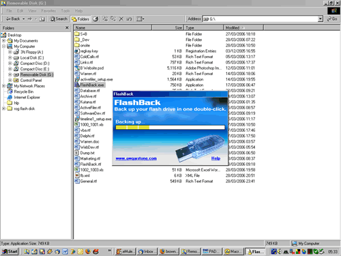The image size is (341, 256).
Task: Click the system tray clock
Action: (333, 251)
